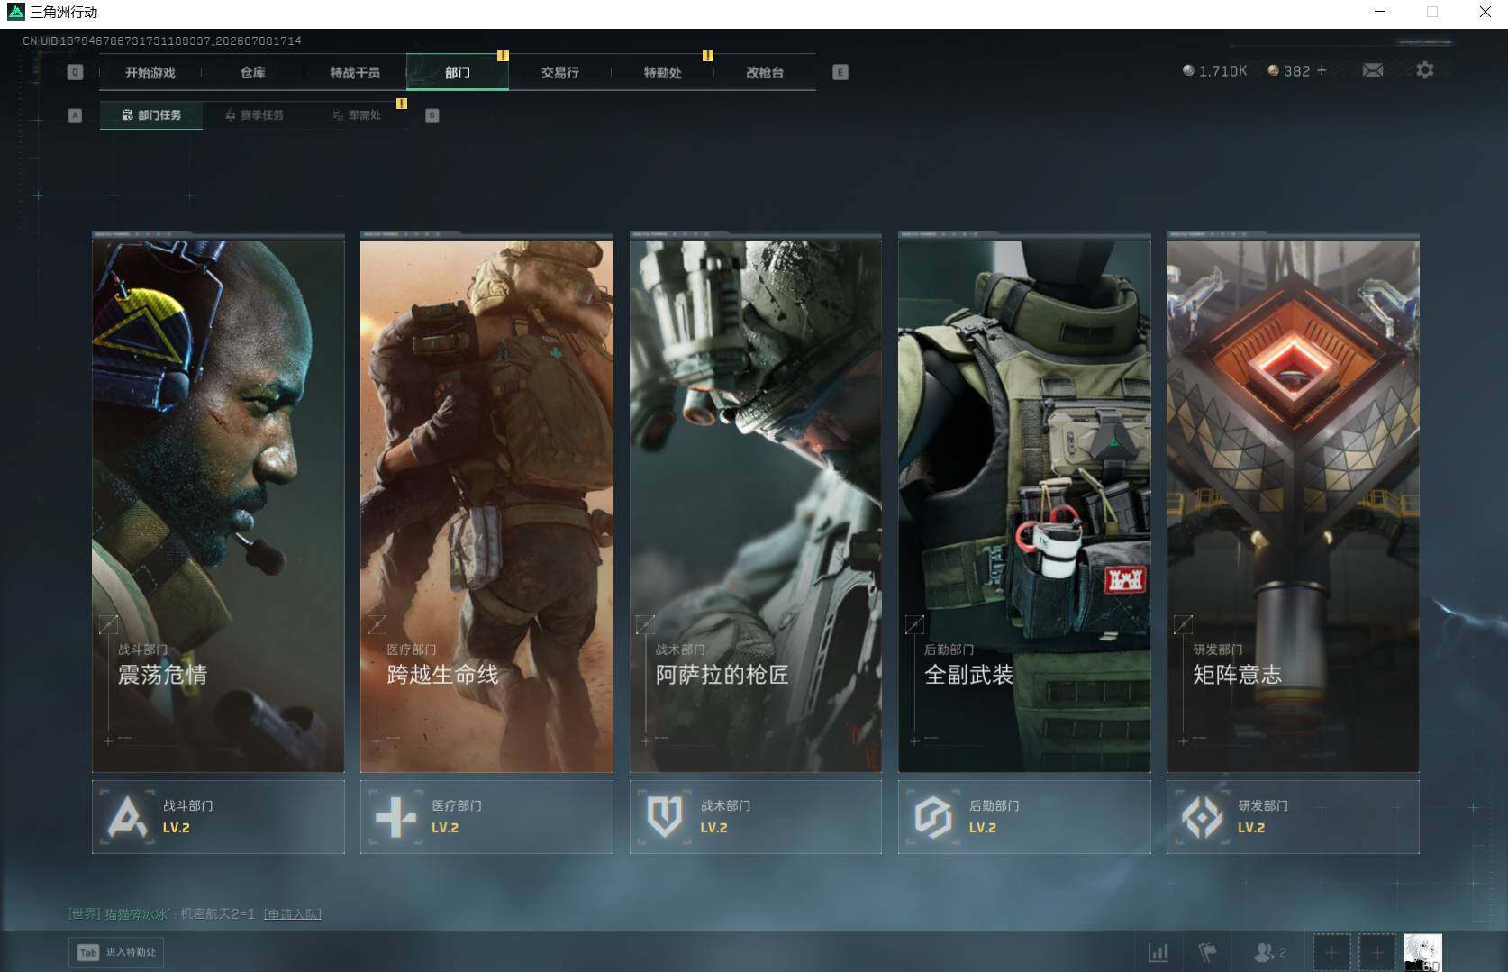1508x972 pixels.
Task: Open the 军需处 sub-tab
Action: 357,115
